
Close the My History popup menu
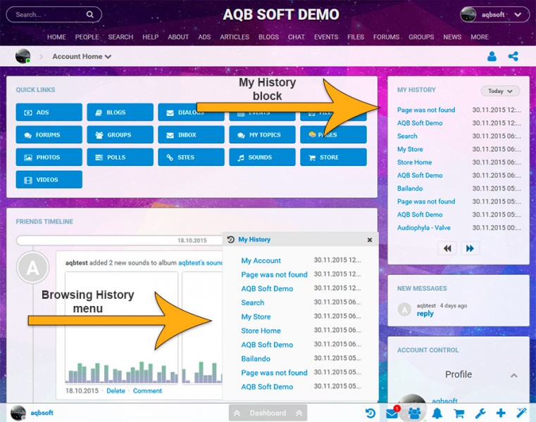pos(370,240)
